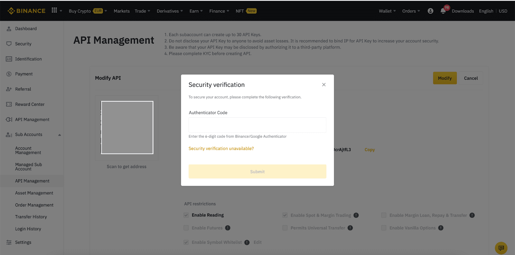Click the API Management plug icon
Viewport: 515px width, 255px height.
[x=9, y=119]
